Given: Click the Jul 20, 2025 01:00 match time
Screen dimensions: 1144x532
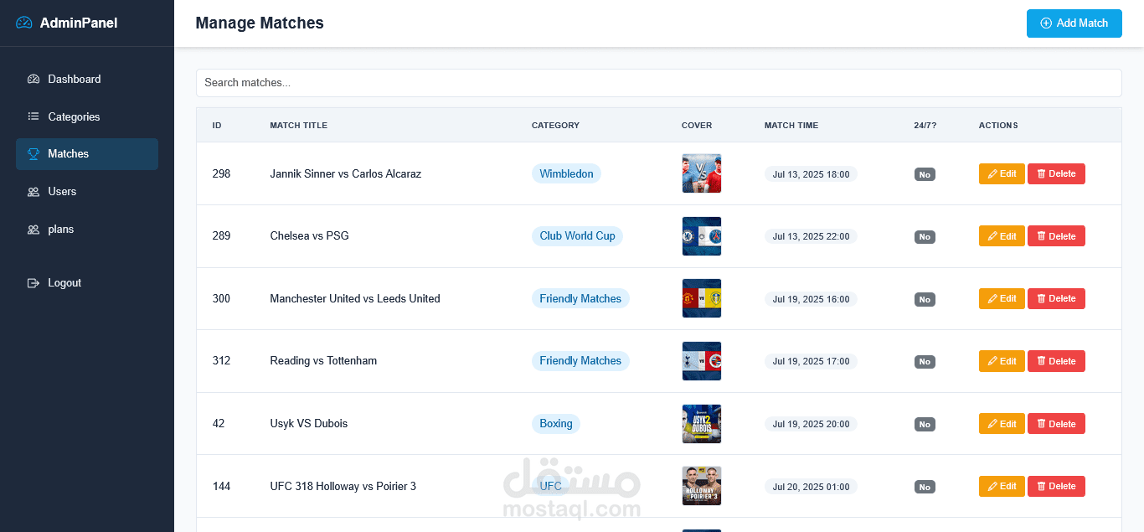Looking at the screenshot, I should pos(811,487).
